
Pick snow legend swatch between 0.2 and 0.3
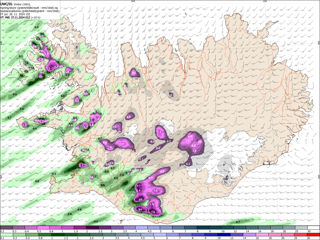pyautogui.click(x=6, y=228)
